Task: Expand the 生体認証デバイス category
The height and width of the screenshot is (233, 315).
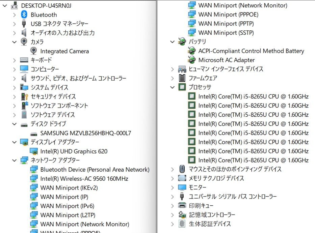Action: pos(172,224)
